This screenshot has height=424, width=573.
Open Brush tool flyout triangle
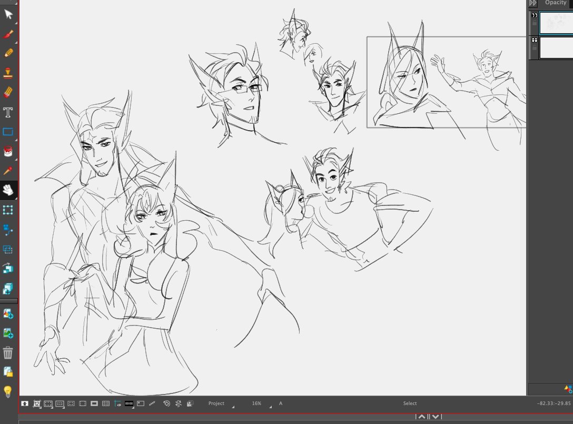(x=16, y=42)
